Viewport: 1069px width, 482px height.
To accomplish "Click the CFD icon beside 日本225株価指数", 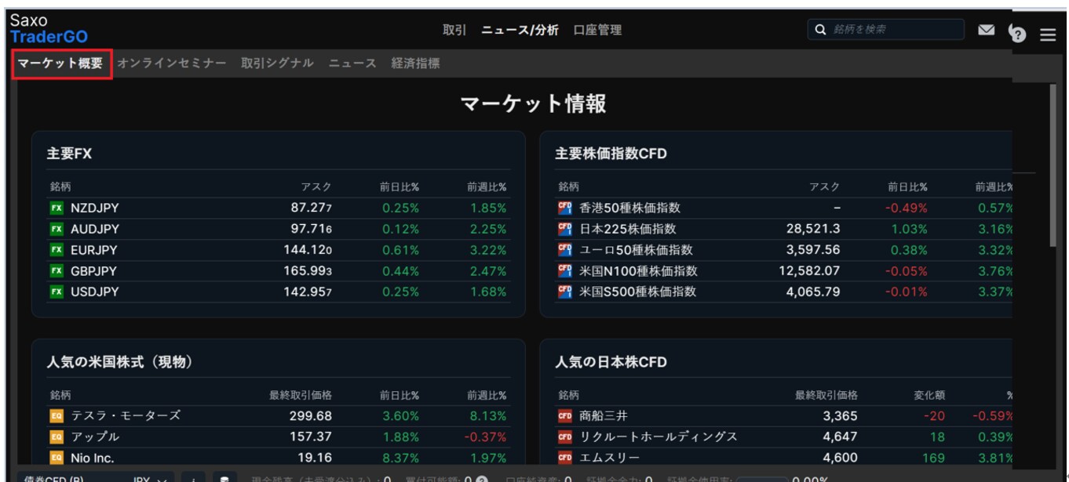I will tap(565, 229).
